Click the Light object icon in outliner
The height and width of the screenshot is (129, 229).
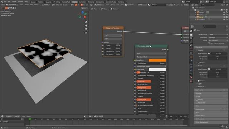[x=198, y=15]
